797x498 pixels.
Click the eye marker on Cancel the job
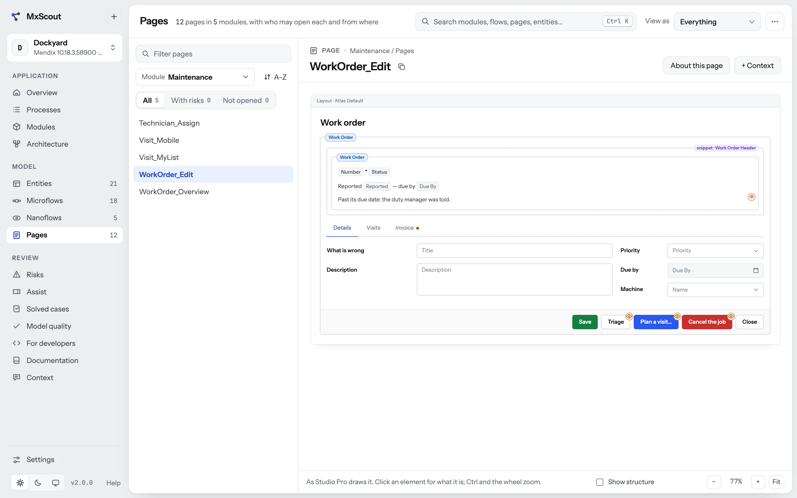[x=731, y=316]
